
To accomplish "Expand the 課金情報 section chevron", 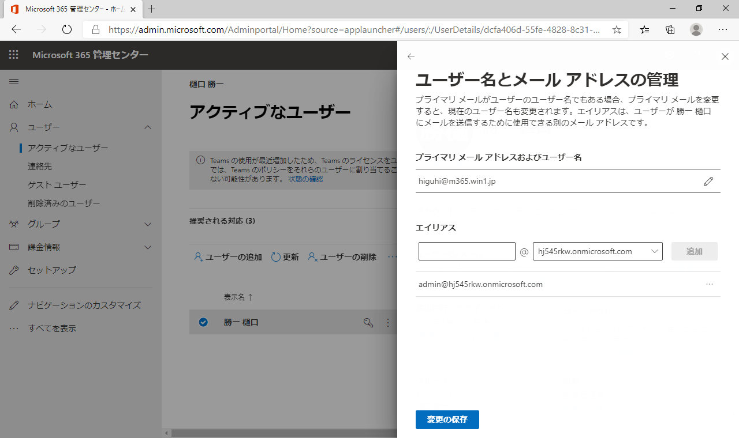I will [148, 247].
